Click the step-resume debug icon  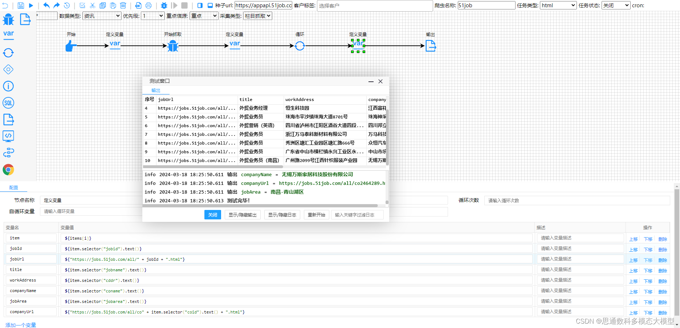tap(174, 5)
